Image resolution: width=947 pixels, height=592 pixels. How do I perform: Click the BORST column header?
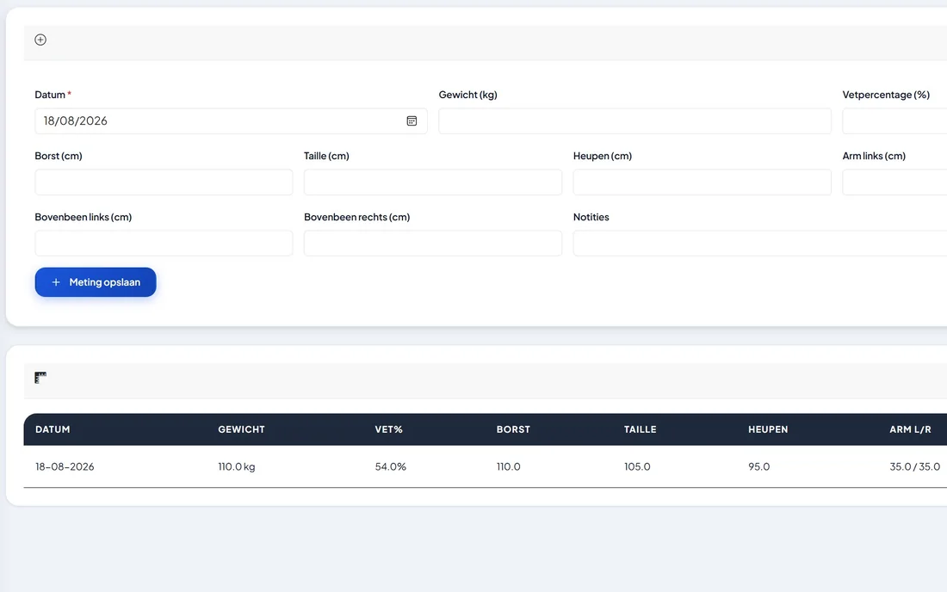(x=513, y=429)
